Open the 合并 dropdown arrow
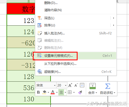 [x=96, y=93]
